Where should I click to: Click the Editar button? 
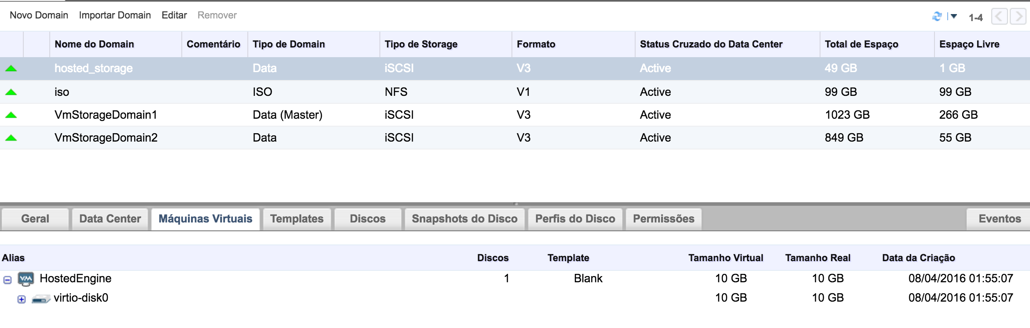[x=174, y=15]
